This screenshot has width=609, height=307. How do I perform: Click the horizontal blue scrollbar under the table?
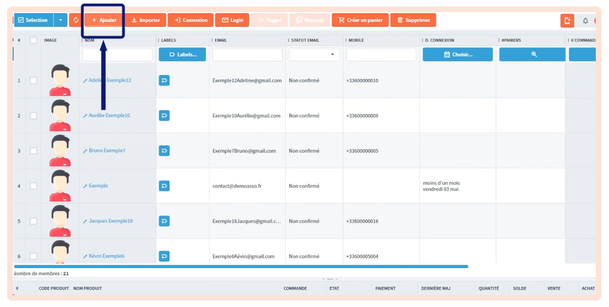click(x=241, y=266)
